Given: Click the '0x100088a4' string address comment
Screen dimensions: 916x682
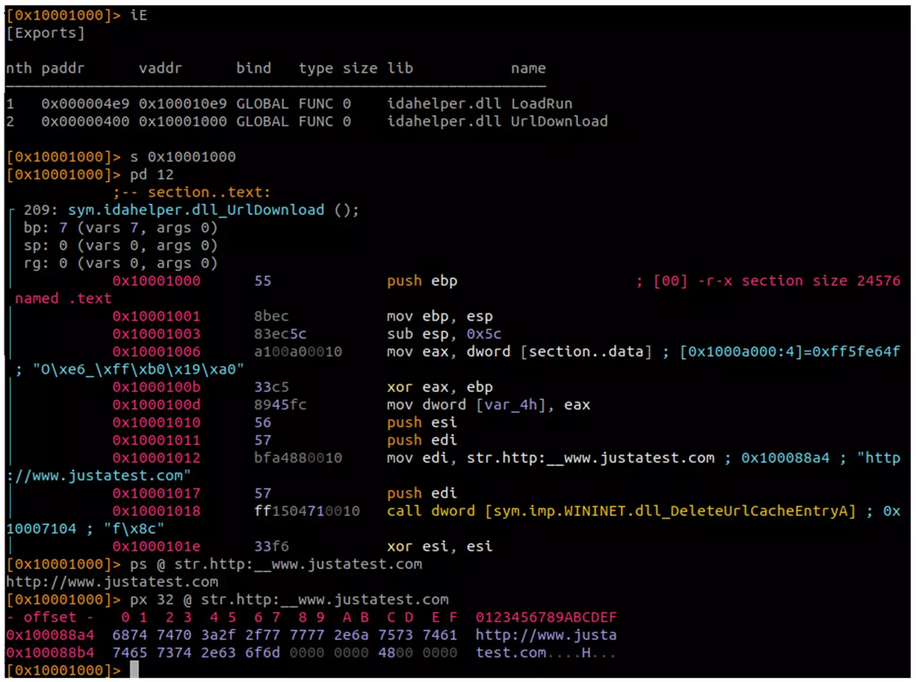Looking at the screenshot, I should pyautogui.click(x=785, y=458).
